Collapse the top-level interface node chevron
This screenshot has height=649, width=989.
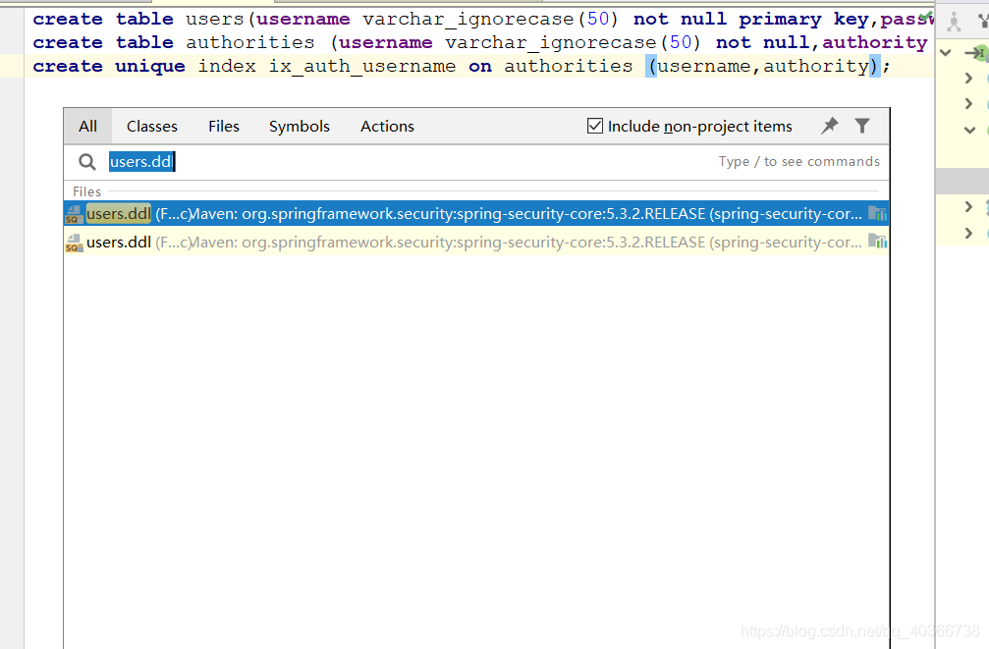click(946, 53)
